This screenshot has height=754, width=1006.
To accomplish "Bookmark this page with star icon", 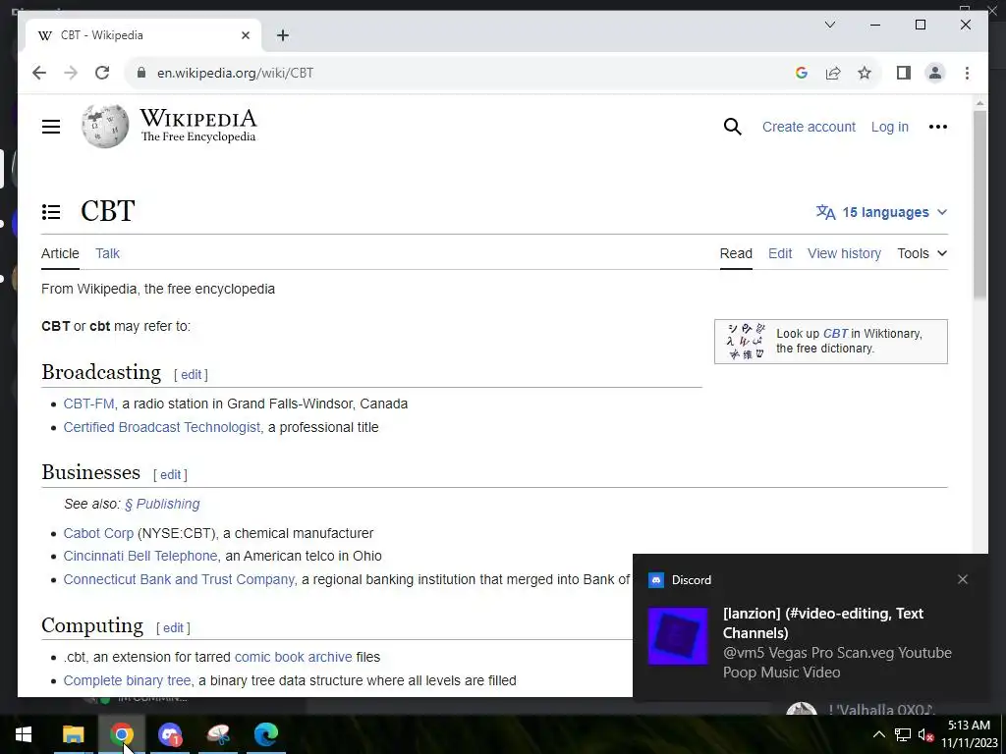I will click(865, 73).
